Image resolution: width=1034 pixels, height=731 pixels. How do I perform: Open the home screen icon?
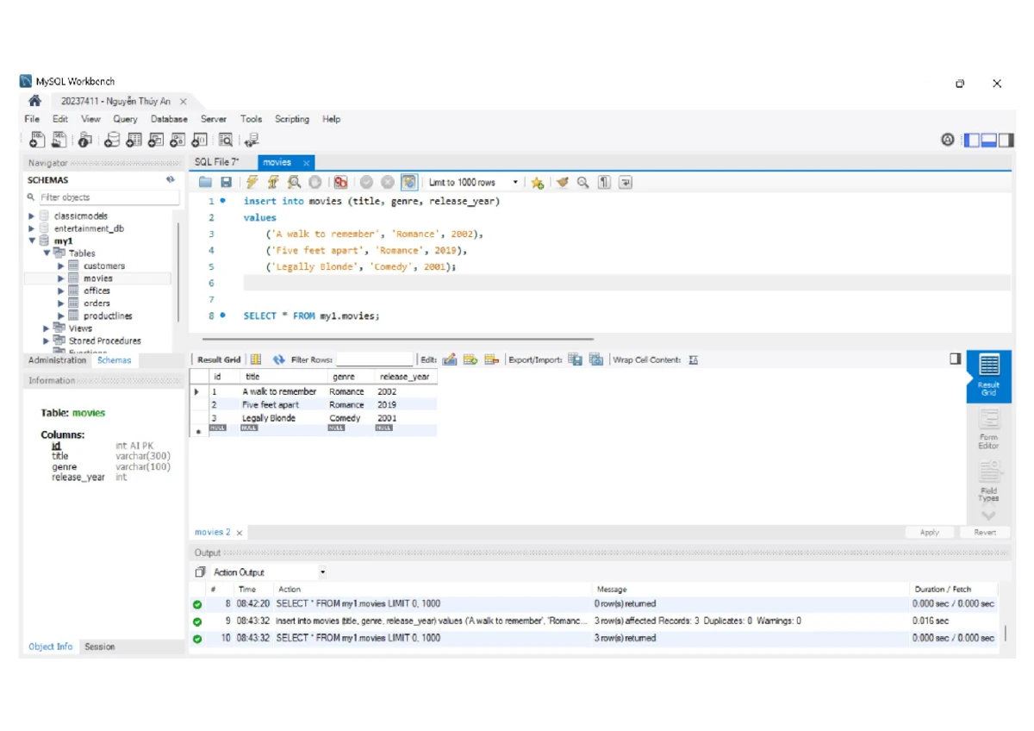click(34, 101)
